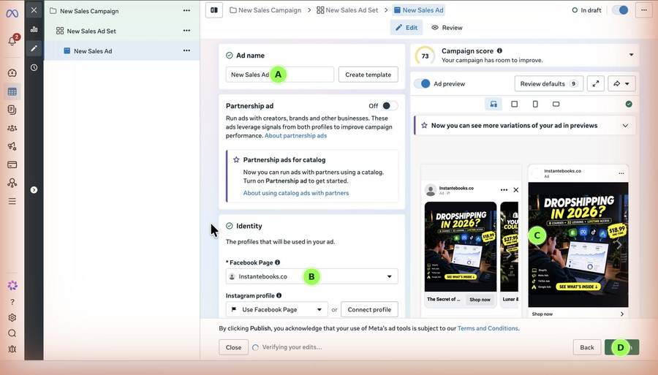
Task: Select New Sales Ad Set in the tree
Action: [x=91, y=31]
